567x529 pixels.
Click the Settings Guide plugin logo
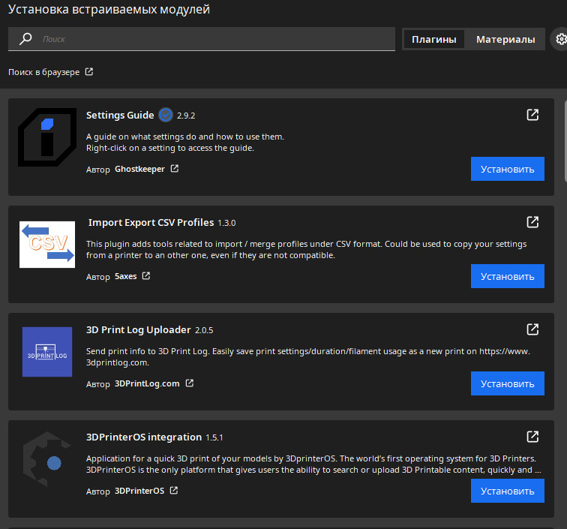click(47, 137)
